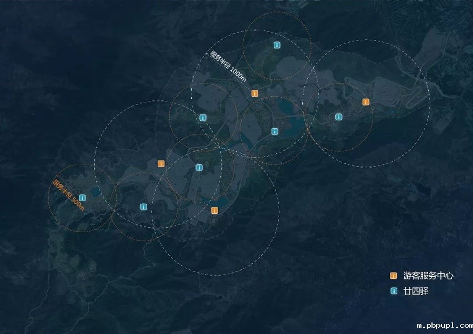Image resolution: width=473 pixels, height=334 pixels.
Task: Open the m.pbpupl.com watermark link
Action: (x=444, y=326)
